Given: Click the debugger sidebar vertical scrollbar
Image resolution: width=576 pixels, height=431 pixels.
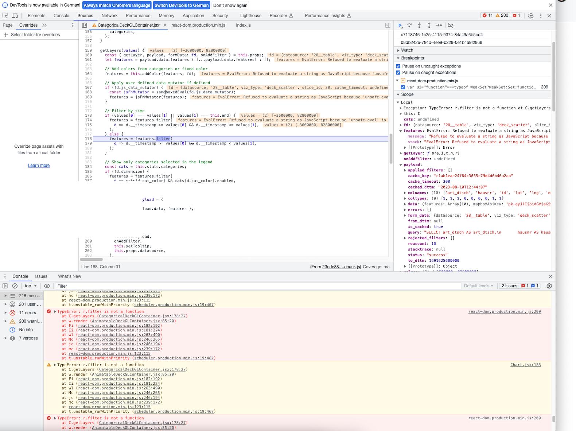Looking at the screenshot, I should (x=553, y=77).
